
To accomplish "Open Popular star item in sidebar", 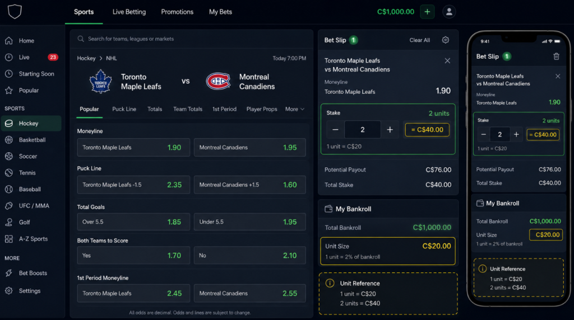I will click(x=31, y=90).
